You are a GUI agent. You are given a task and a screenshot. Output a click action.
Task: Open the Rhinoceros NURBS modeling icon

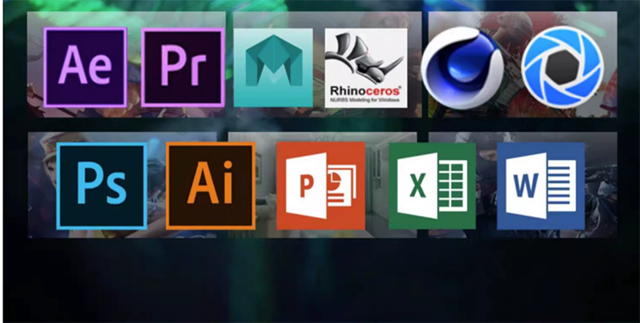[x=366, y=68]
